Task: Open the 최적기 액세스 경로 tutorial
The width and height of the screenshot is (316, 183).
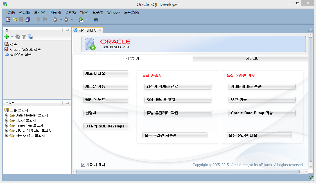Action: pos(178,87)
